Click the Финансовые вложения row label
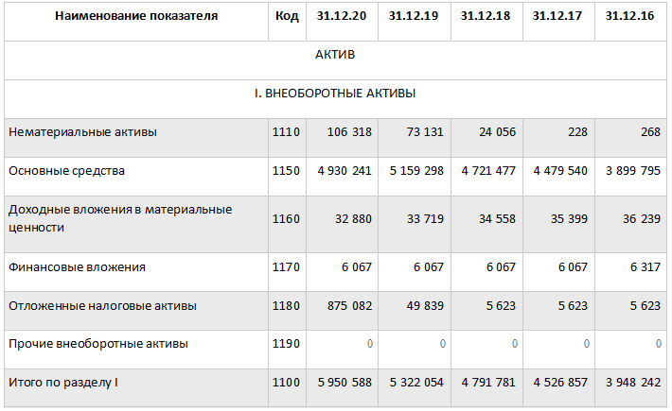The height and width of the screenshot is (411, 672). (x=78, y=267)
